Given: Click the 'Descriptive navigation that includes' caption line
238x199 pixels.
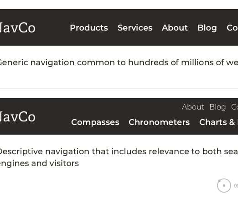Looking at the screenshot, I should click(x=119, y=152).
